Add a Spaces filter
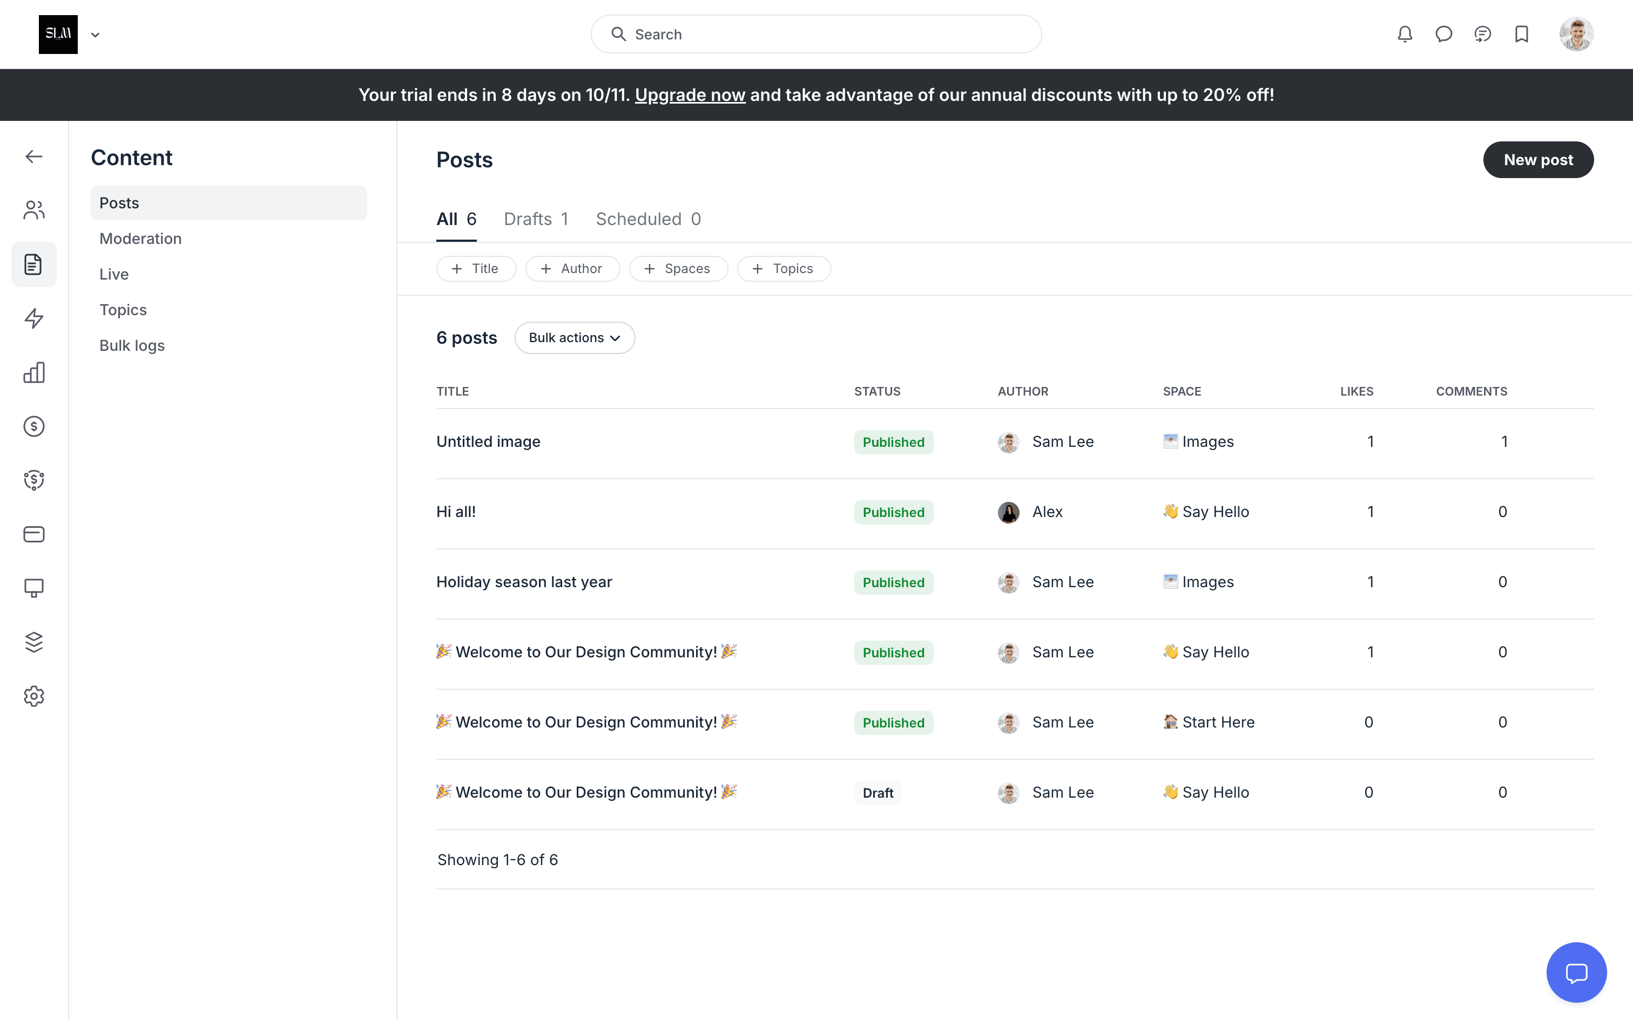The width and height of the screenshot is (1633, 1020). point(678,269)
